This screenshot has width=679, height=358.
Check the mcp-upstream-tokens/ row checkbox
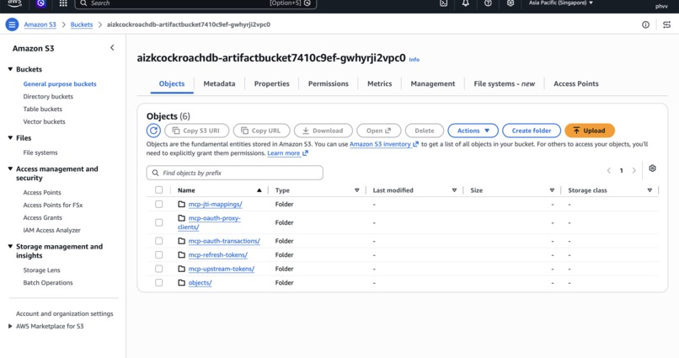(159, 269)
